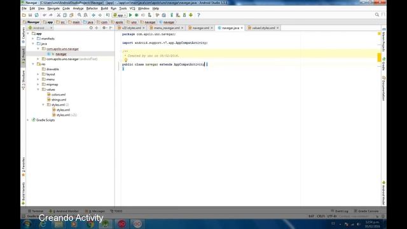Toggle the Structure side panel
The width and height of the screenshot is (407, 229).
pyautogui.click(x=24, y=80)
